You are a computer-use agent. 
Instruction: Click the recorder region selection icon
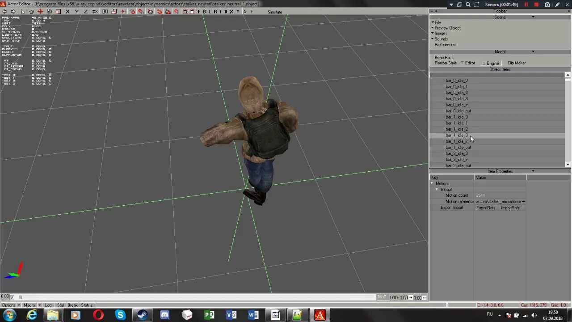pos(476,4)
